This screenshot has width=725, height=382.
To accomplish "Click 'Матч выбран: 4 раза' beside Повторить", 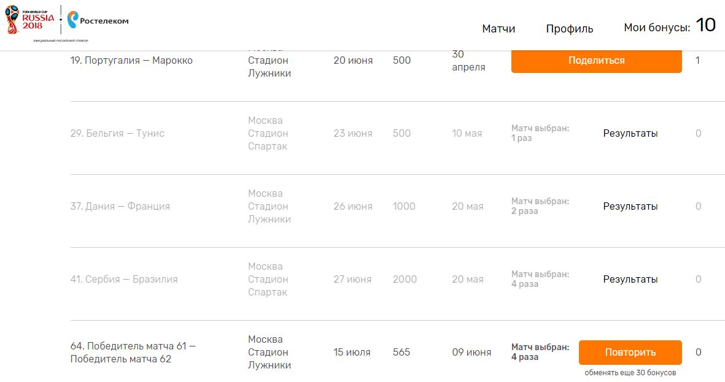I will (540, 352).
